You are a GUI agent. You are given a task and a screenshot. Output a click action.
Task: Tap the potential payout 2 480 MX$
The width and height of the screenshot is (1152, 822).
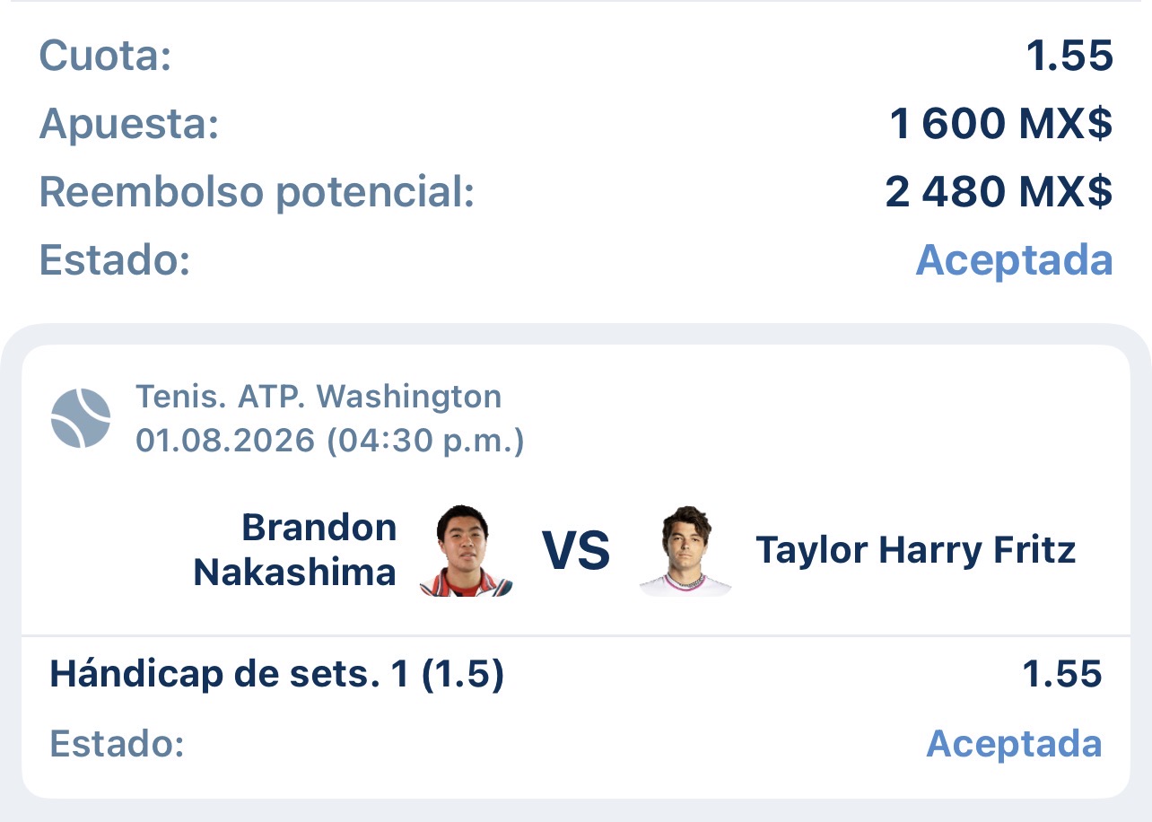point(999,191)
